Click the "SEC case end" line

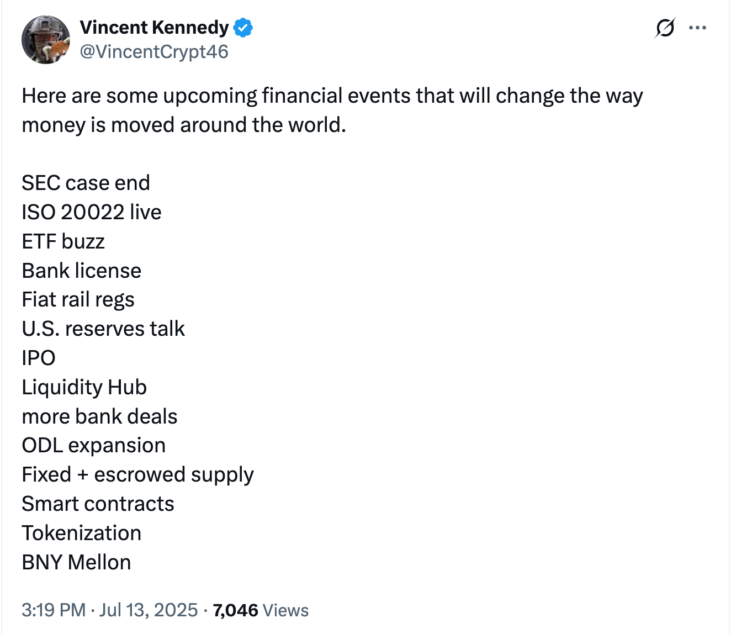coord(86,183)
